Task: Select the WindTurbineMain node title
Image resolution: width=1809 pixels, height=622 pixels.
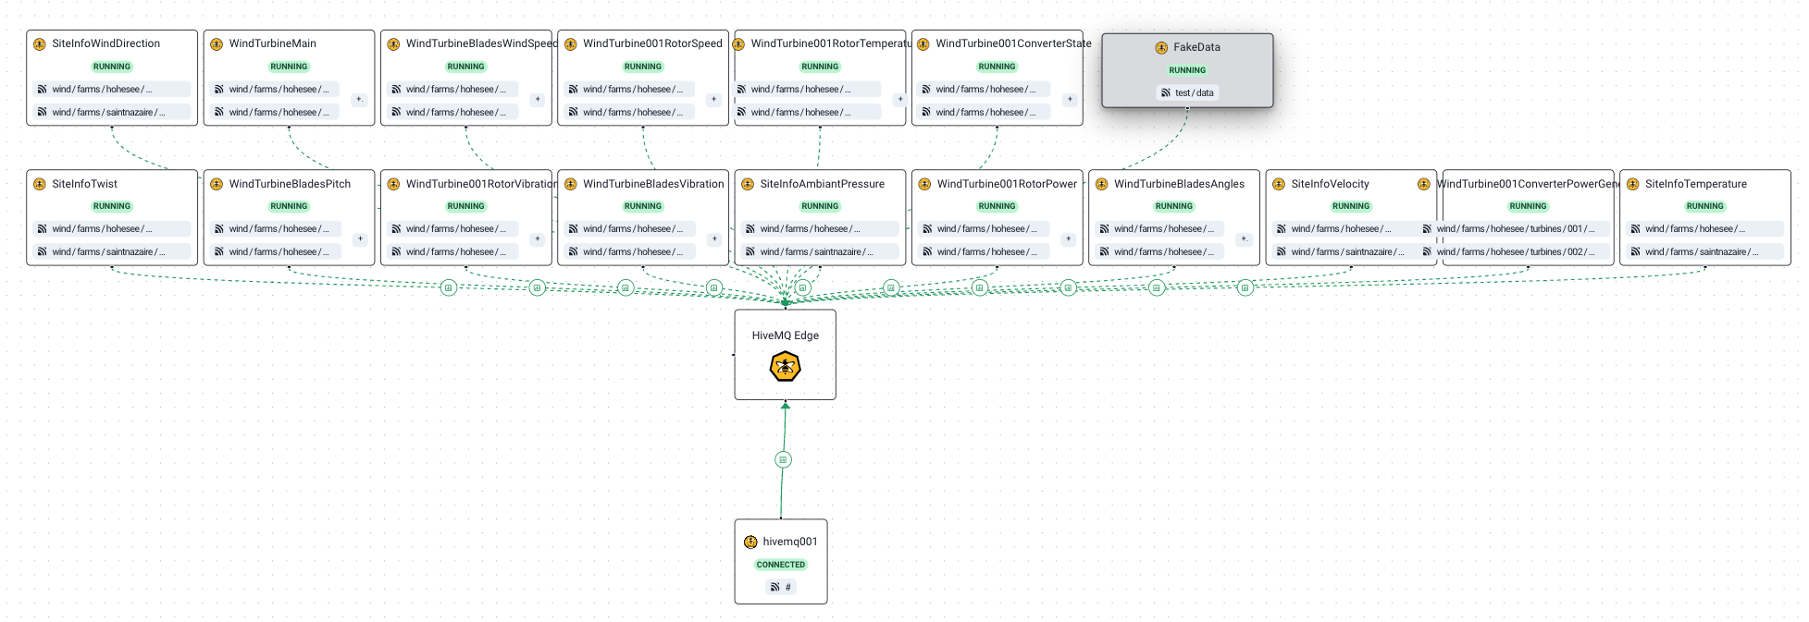Action: pos(273,43)
